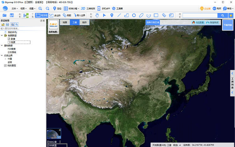Click the toolbar search input field
The image size is (235, 147).
tap(200, 15)
